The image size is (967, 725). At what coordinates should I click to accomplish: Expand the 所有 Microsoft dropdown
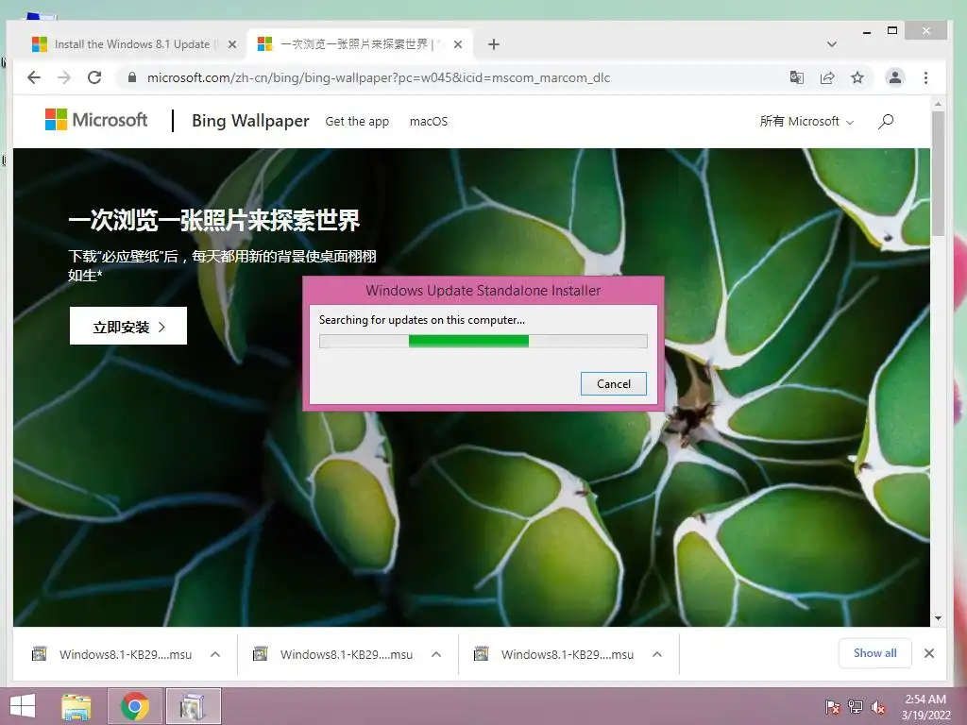coord(806,122)
